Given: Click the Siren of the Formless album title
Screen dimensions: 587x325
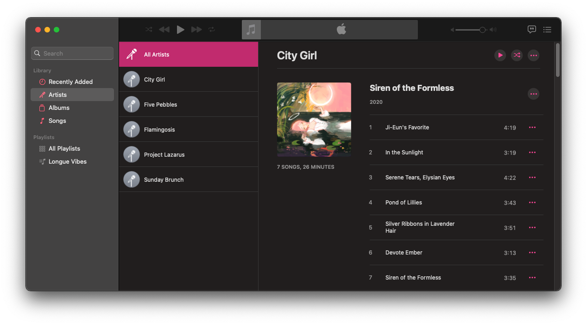Looking at the screenshot, I should pos(412,88).
